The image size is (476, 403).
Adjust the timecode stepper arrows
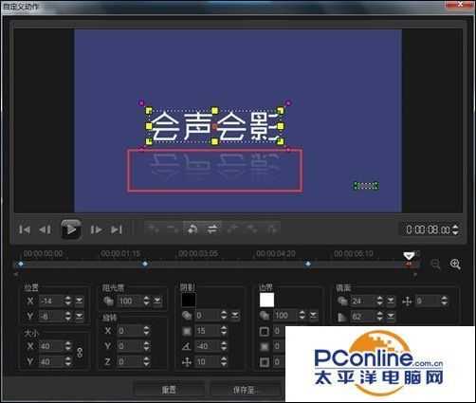455,229
